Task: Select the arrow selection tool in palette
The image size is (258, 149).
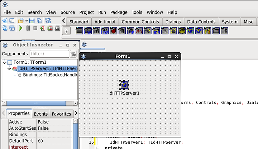Action: coord(66,31)
